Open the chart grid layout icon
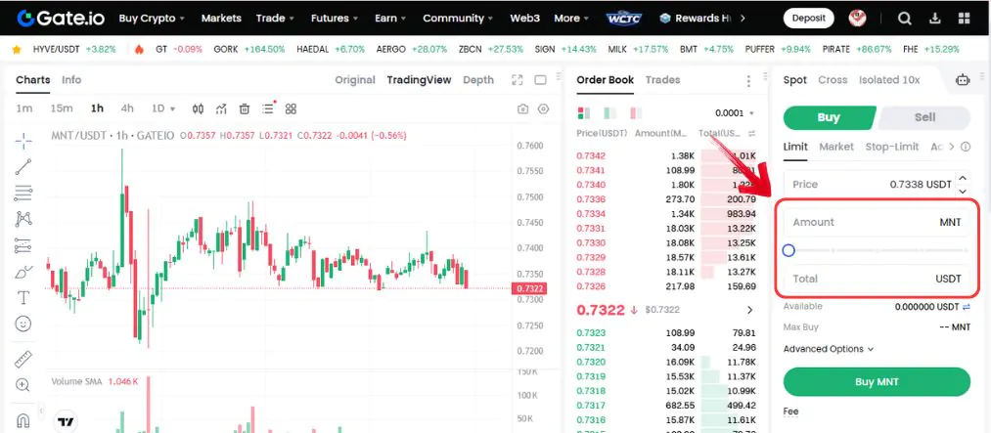 (291, 108)
